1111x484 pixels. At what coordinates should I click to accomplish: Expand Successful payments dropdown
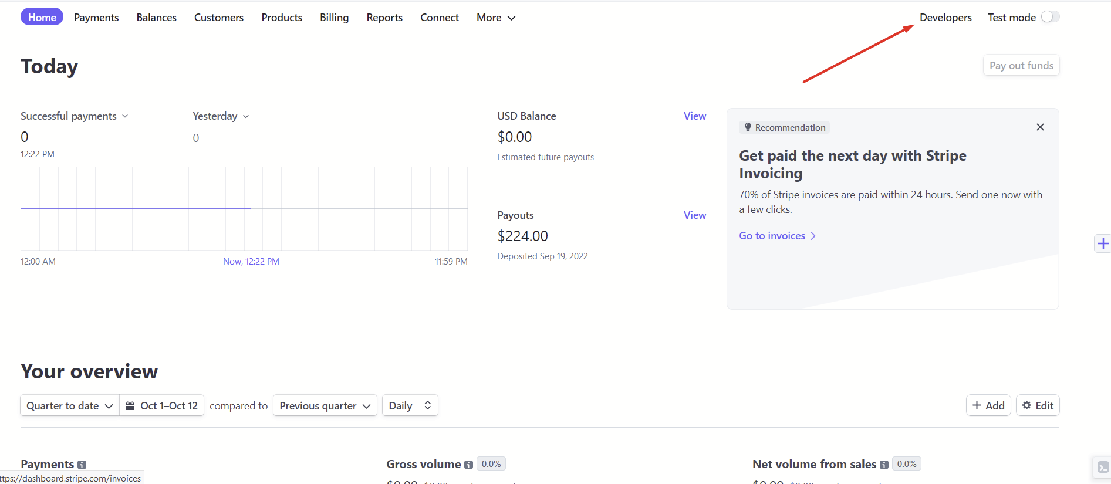[x=75, y=116]
